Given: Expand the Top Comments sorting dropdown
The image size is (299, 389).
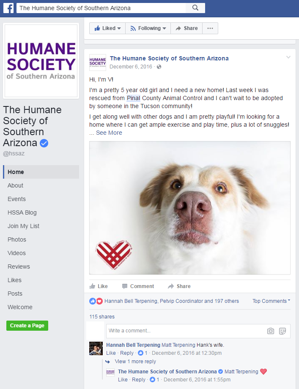Looking at the screenshot, I should 271,301.
